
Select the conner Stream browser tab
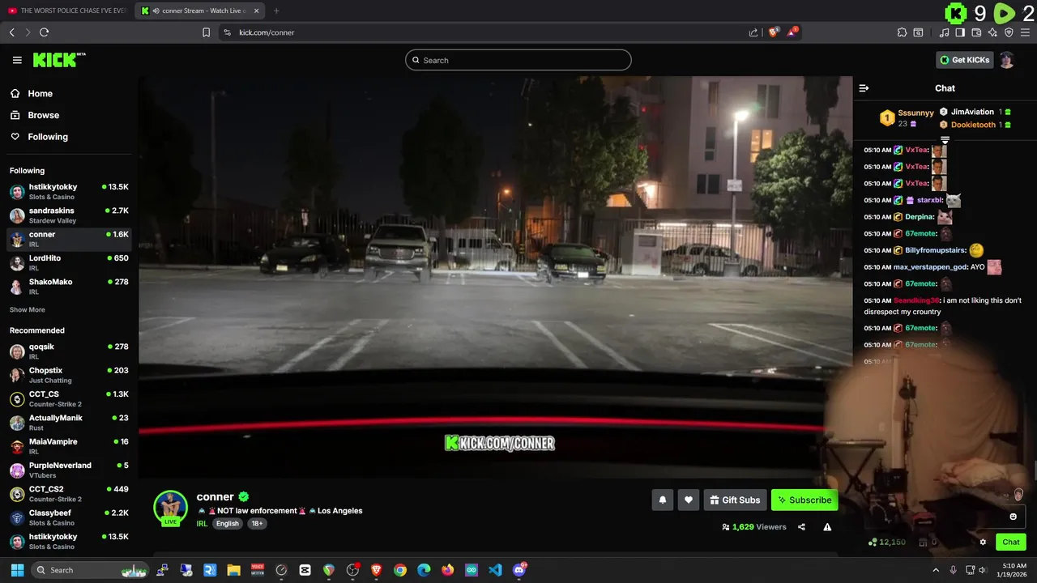[x=199, y=11]
